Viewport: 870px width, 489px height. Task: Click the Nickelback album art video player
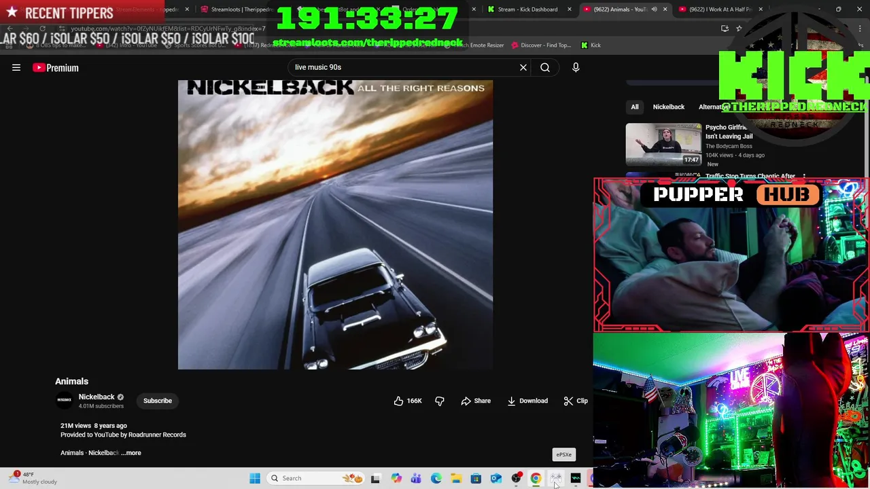coord(335,225)
